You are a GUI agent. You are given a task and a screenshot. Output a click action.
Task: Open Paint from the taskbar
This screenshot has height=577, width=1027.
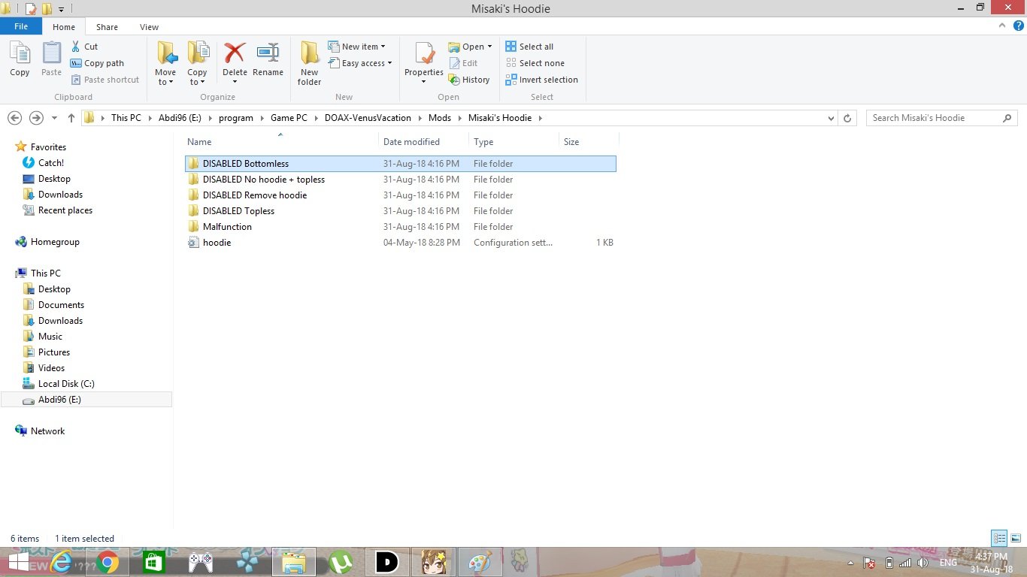point(480,562)
